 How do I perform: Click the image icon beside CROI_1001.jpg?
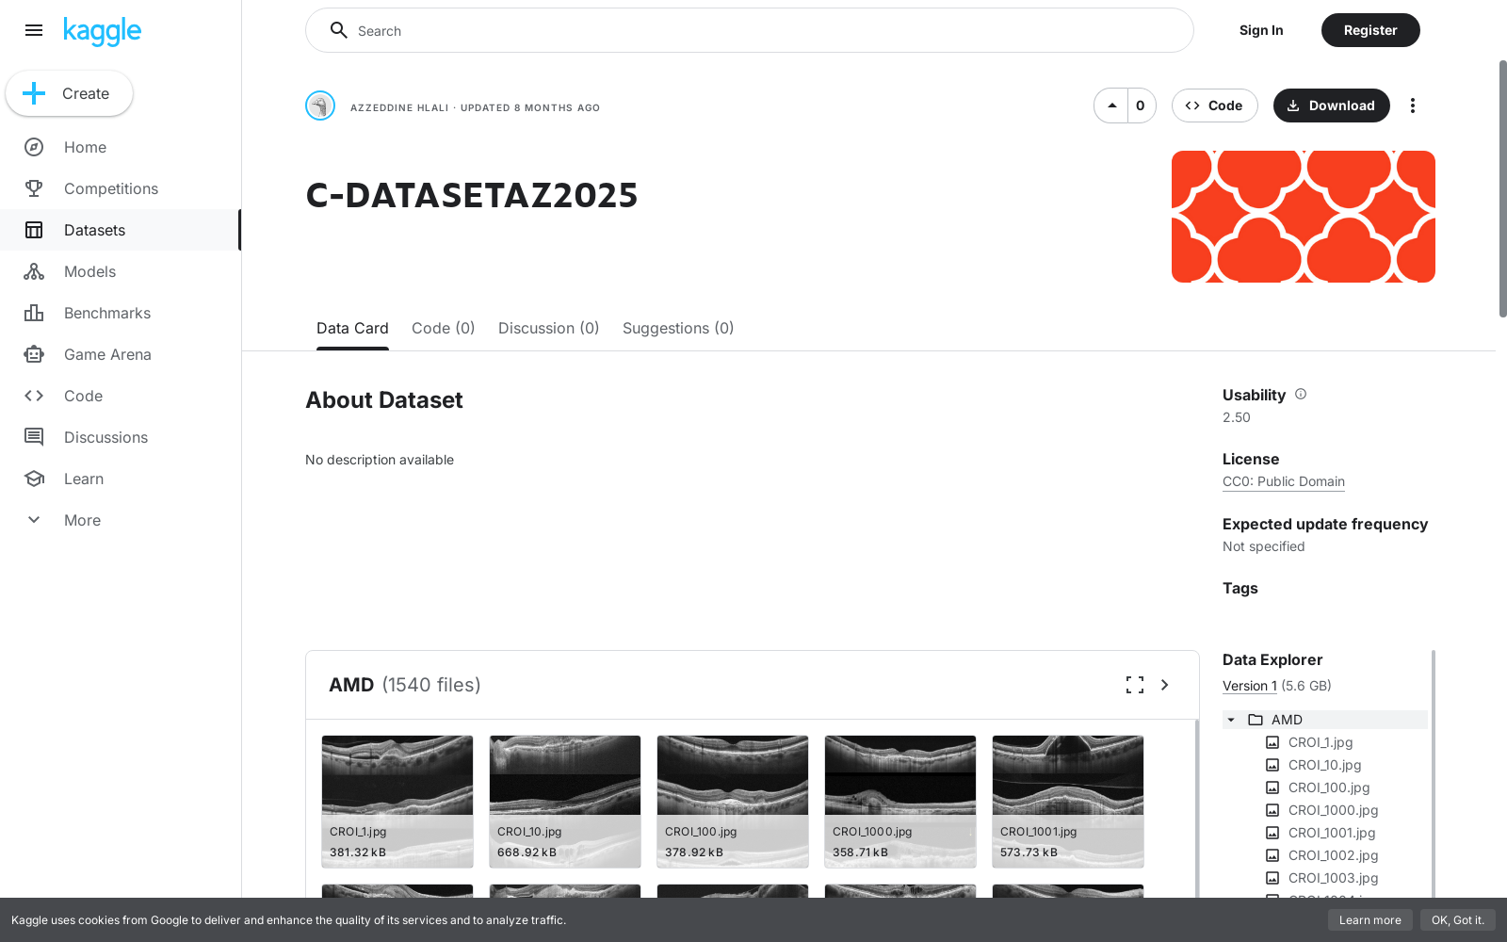pos(1272,833)
